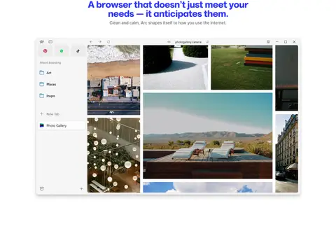This screenshot has height=252, width=336.
Task: Go back with the left arrow
Action: [x=91, y=42]
